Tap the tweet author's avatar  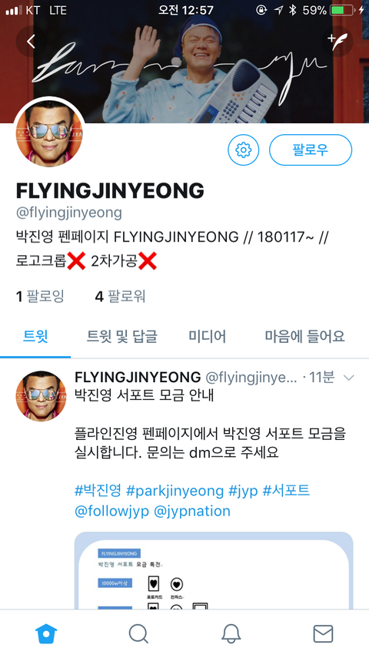coord(41,396)
